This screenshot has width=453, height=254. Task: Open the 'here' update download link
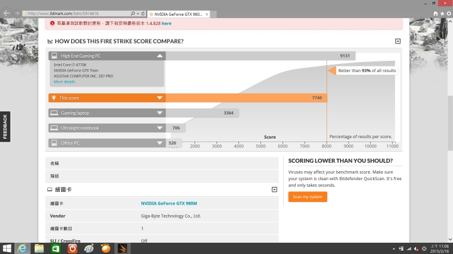166,23
